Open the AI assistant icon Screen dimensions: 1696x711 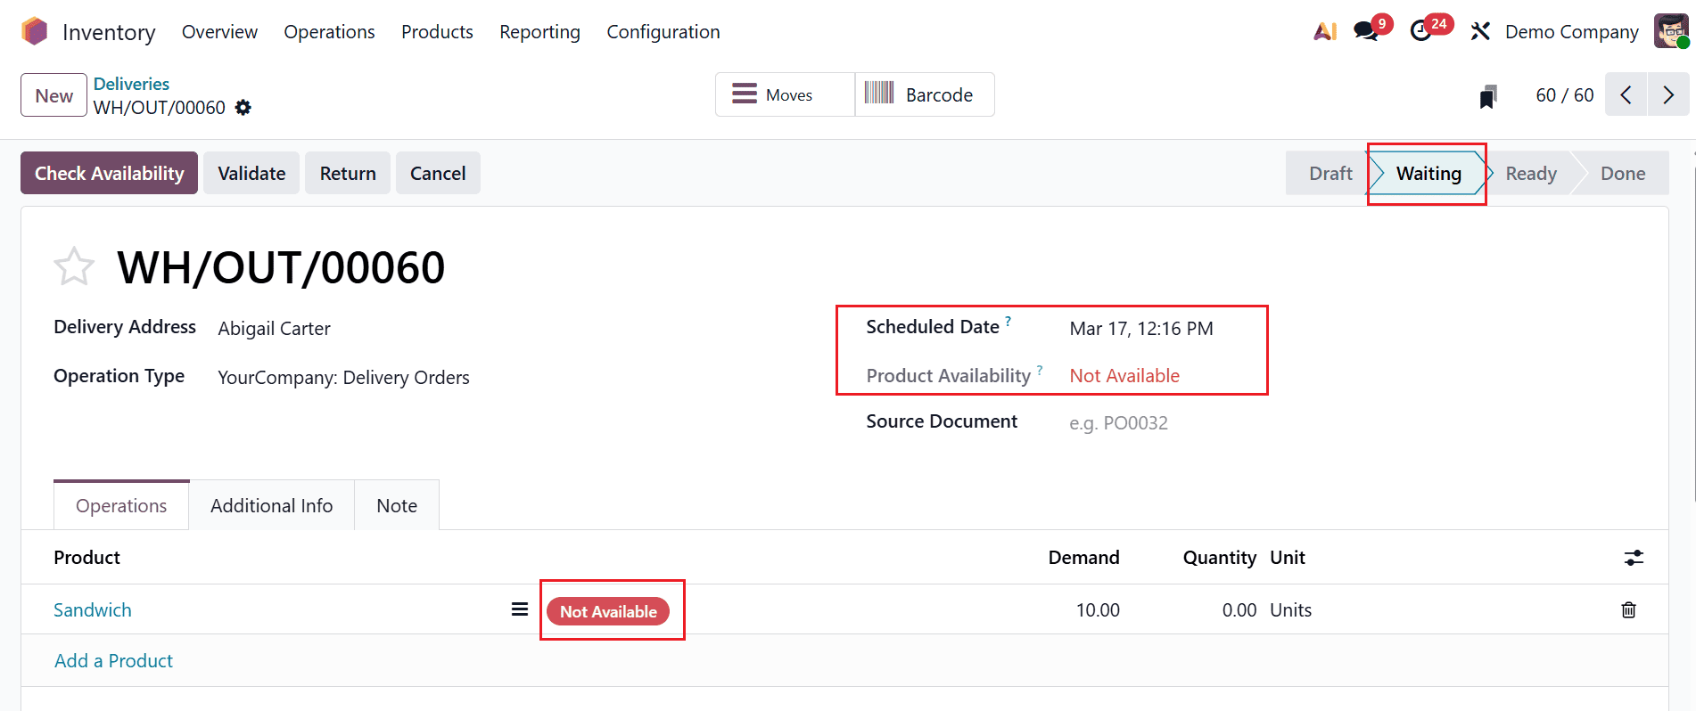pyautogui.click(x=1325, y=31)
